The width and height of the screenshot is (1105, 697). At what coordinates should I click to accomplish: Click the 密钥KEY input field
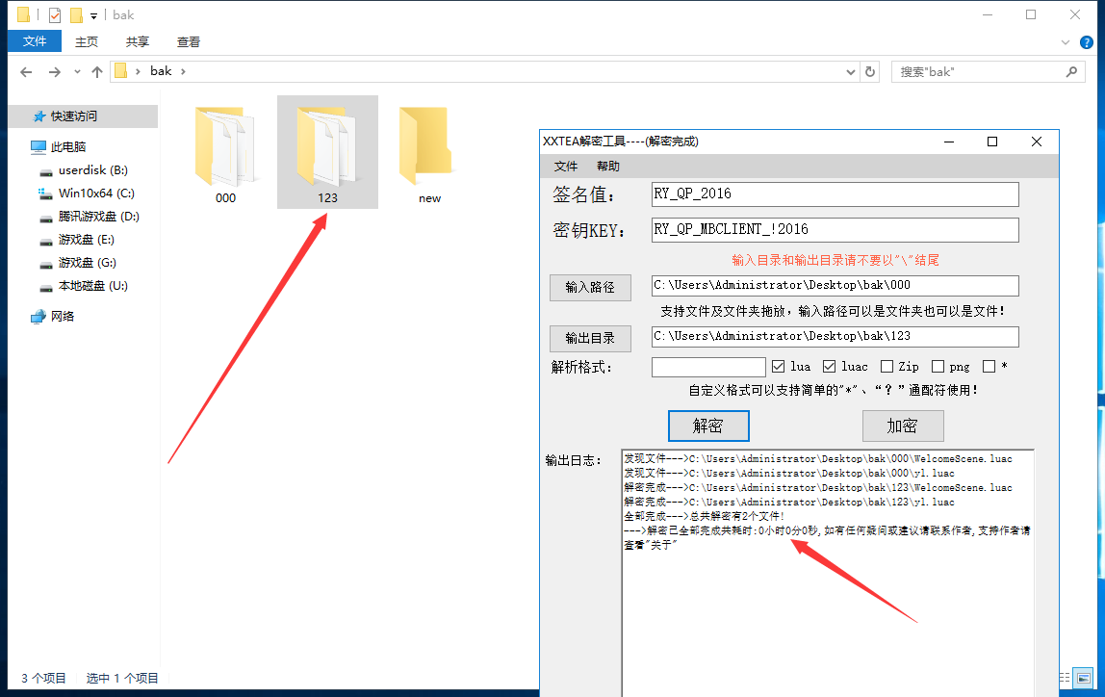pos(835,230)
